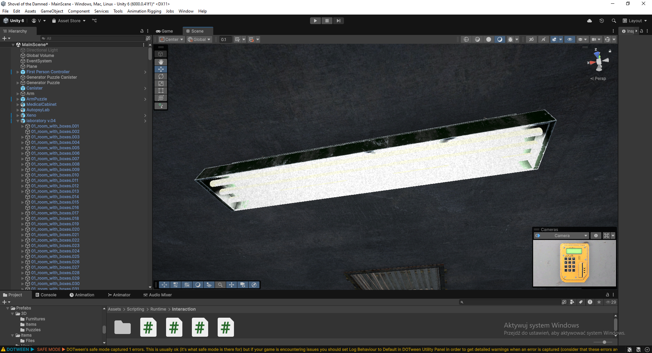Viewport: 652px width, 353px height.
Task: Select wireframe draw mode
Action: [466, 39]
